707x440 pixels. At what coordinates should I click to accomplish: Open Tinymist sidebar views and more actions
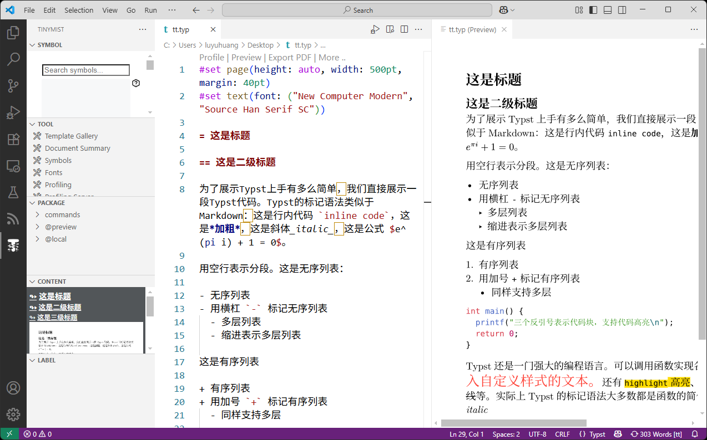tap(143, 29)
